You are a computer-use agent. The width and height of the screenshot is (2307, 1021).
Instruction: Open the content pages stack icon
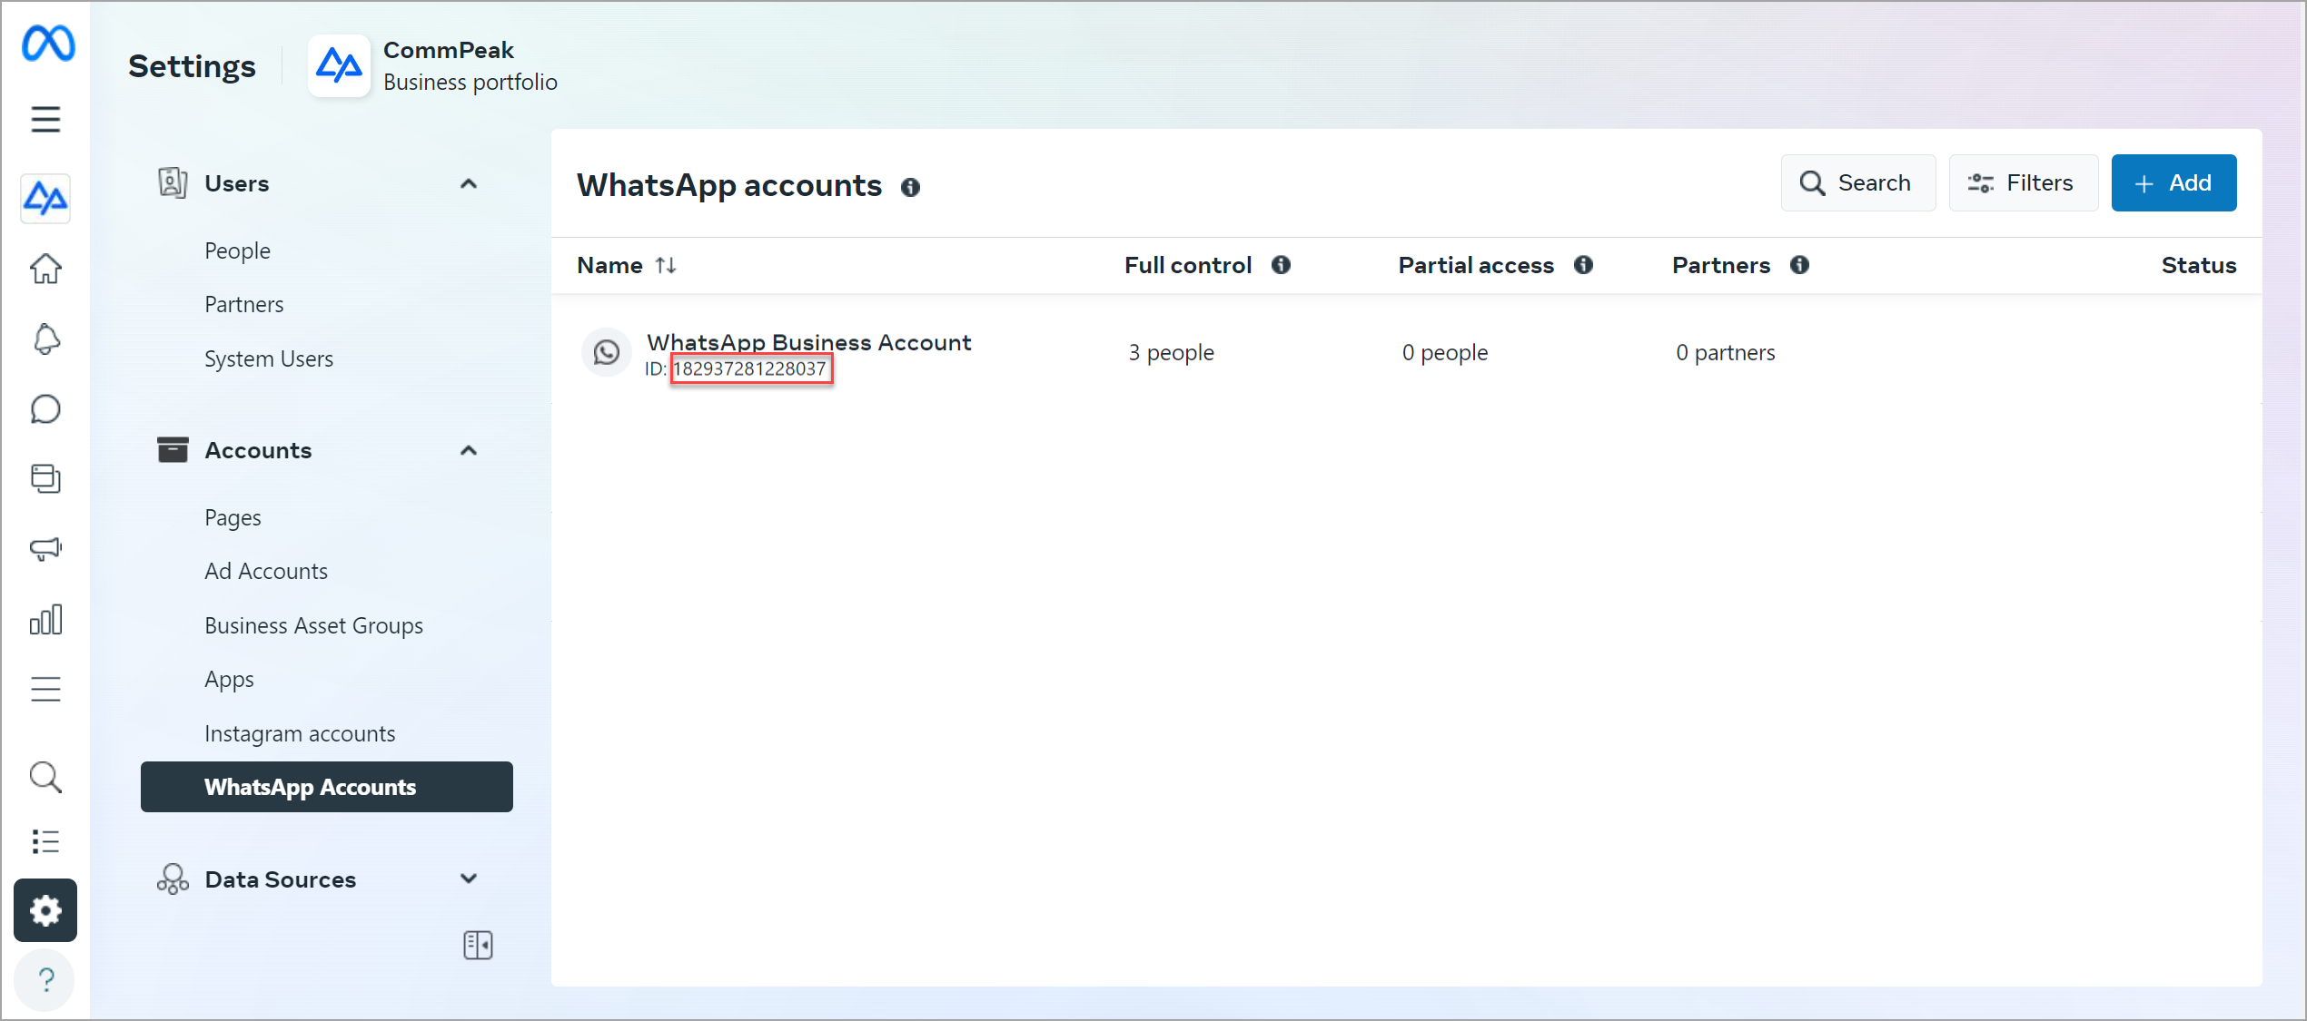(x=45, y=478)
